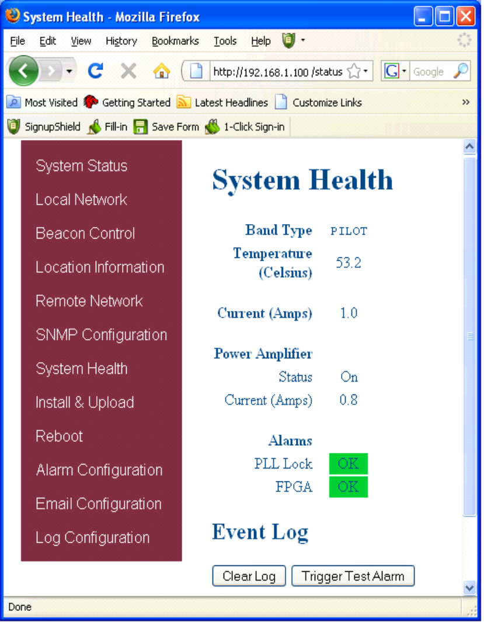Image resolution: width=484 pixels, height=622 pixels.
Task: Click the Power Amplifier Status On value
Action: (349, 377)
